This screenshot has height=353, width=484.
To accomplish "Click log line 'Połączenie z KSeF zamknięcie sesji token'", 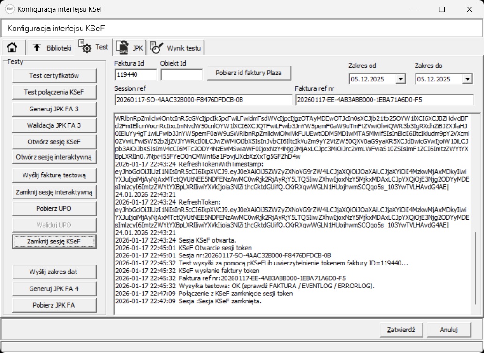I will [x=204, y=294].
